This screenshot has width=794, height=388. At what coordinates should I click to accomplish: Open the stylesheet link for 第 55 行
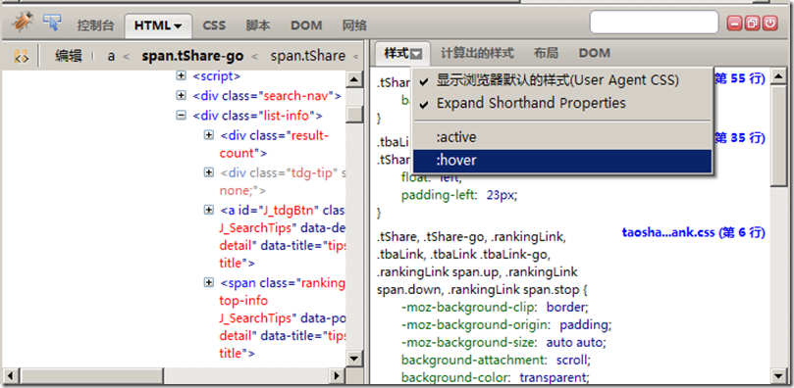tap(739, 78)
